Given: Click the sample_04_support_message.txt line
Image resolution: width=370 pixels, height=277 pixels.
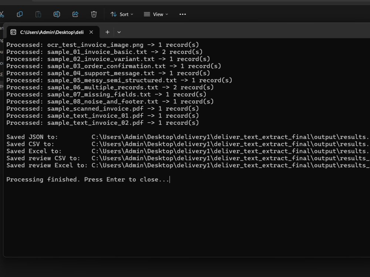Looking at the screenshot, I should point(108,73).
